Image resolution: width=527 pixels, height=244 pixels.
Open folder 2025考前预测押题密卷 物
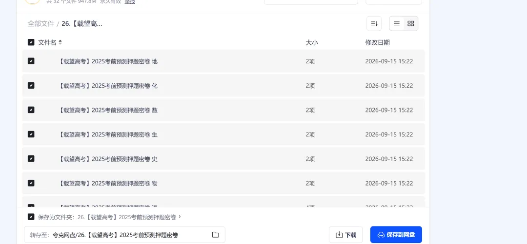(x=108, y=183)
